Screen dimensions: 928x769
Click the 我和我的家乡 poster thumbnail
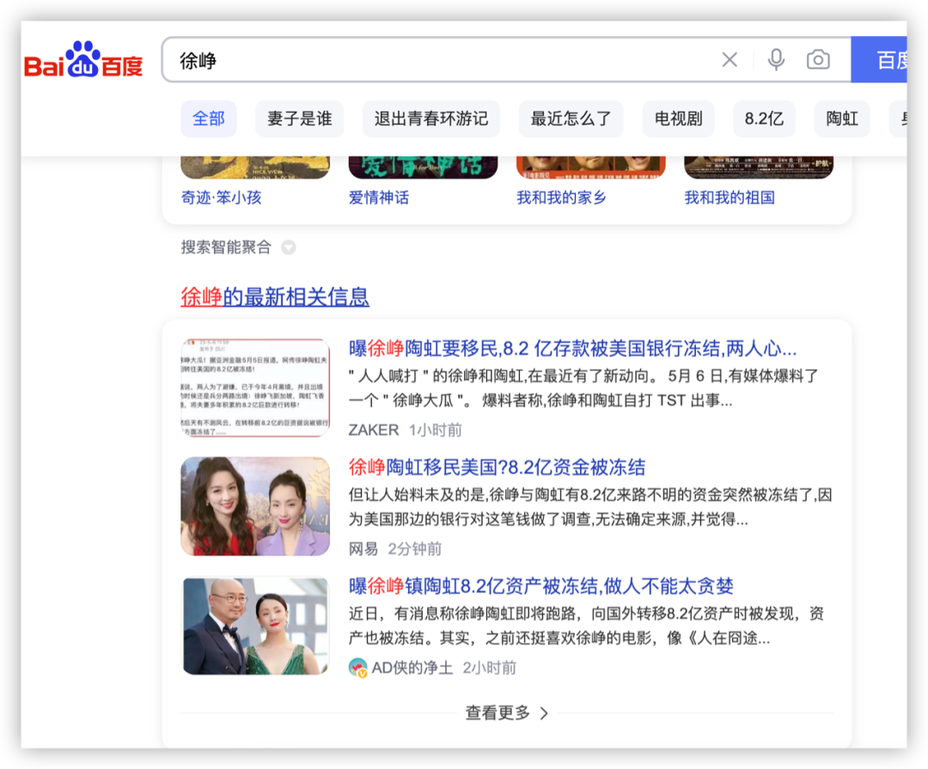tap(590, 168)
